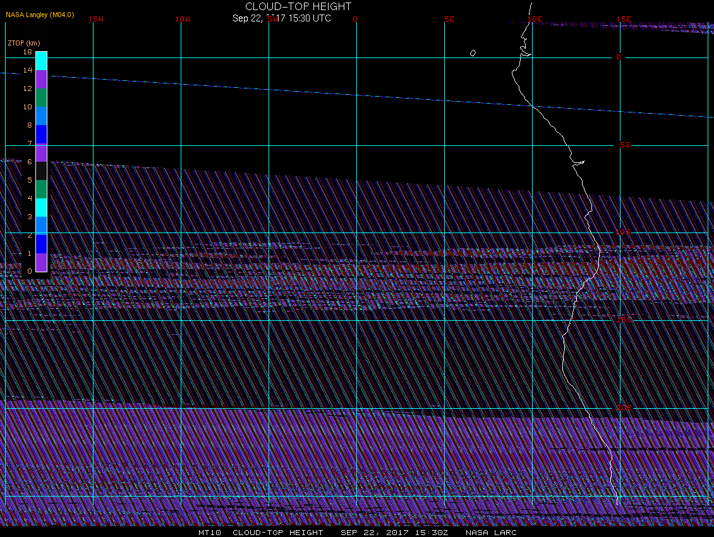Click the 20S latitude label
714x537 pixels.
pos(624,407)
